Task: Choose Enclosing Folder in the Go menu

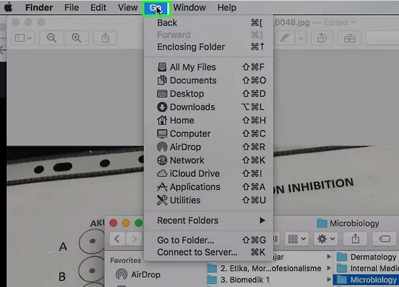Action: pos(208,47)
